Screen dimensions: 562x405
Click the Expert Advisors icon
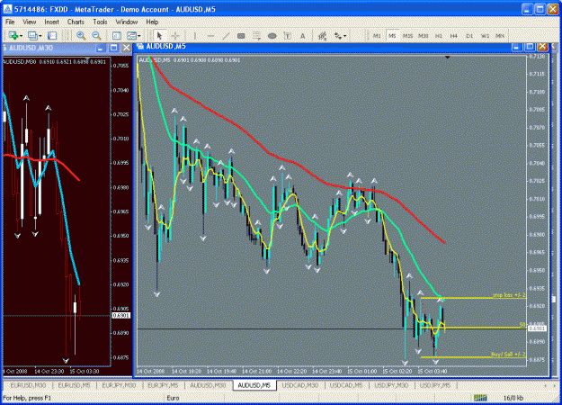[x=322, y=35]
